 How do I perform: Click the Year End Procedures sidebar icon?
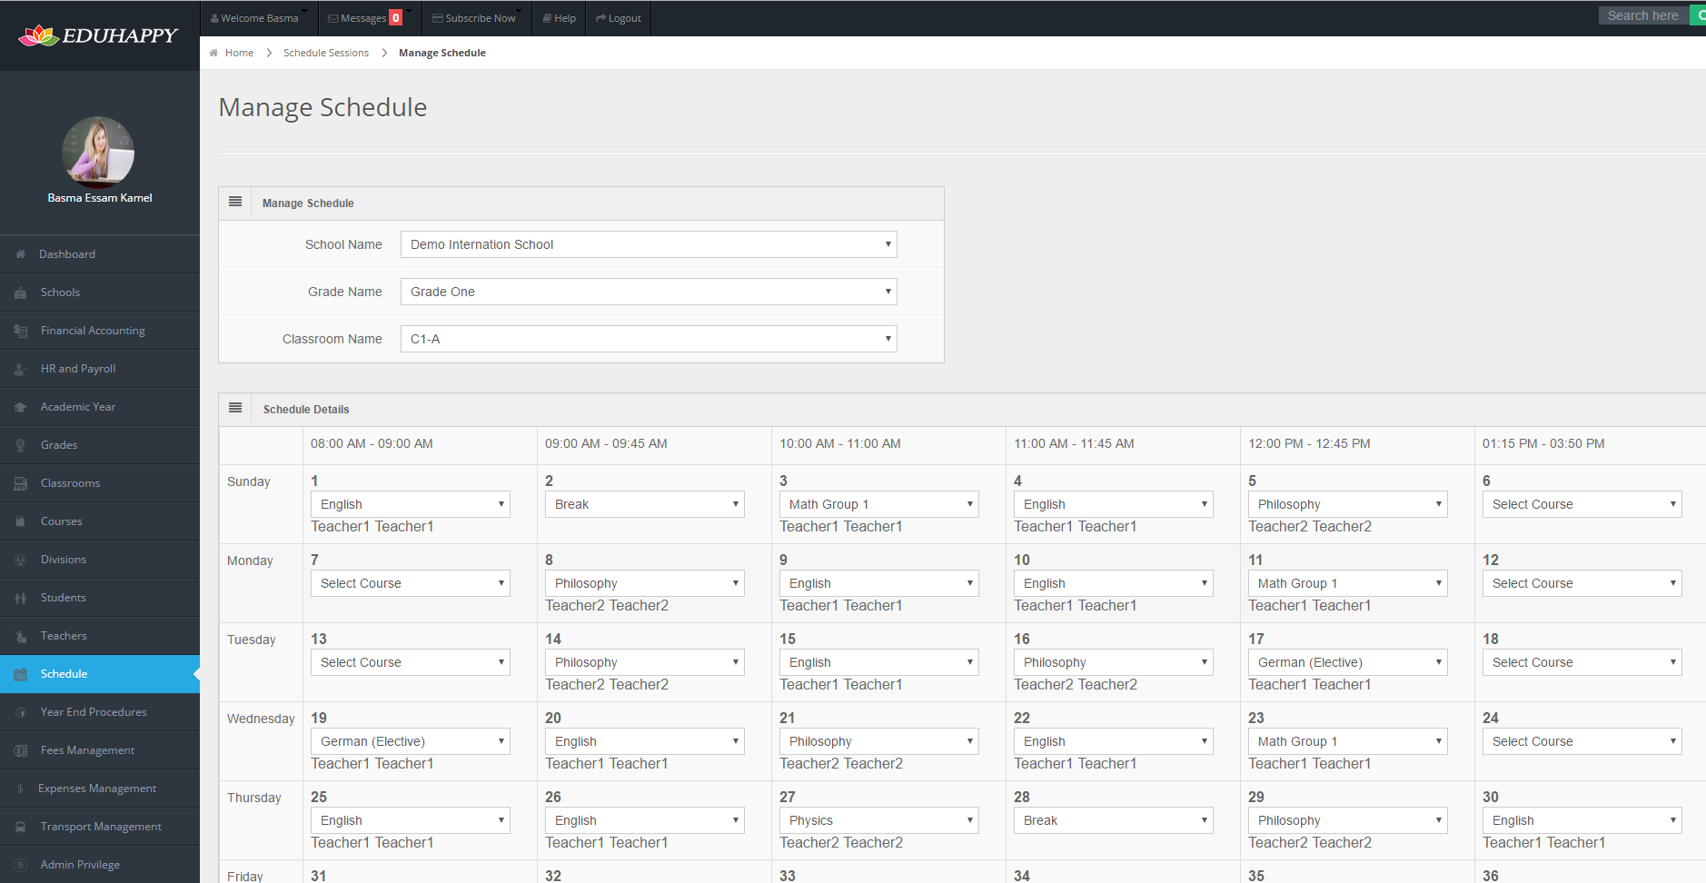[x=20, y=712]
